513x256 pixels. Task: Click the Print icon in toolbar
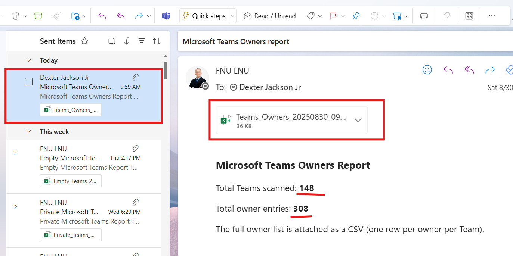(424, 16)
